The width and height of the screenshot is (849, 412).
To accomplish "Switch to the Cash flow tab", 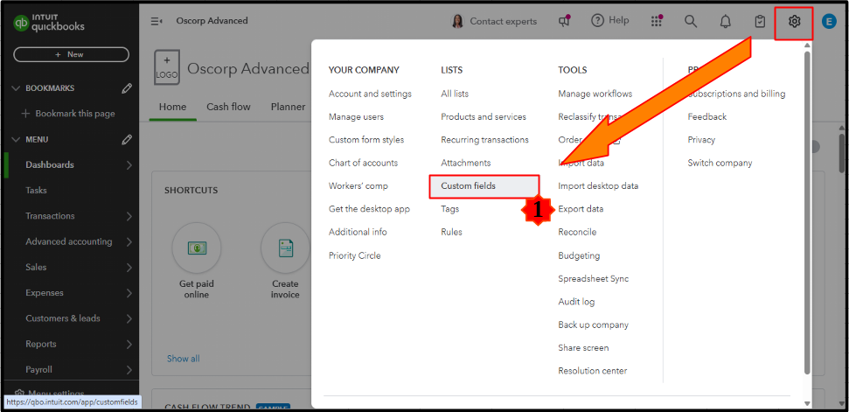I will coord(228,107).
